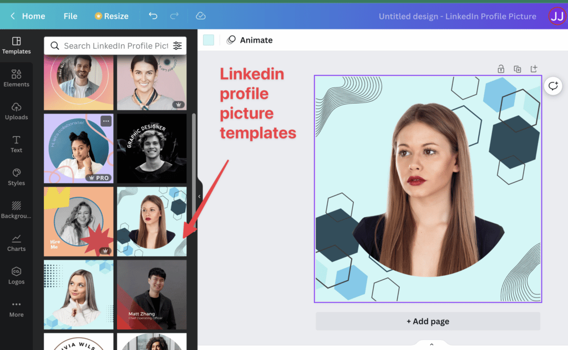Open the Charts sidebar tab

pyautogui.click(x=16, y=243)
